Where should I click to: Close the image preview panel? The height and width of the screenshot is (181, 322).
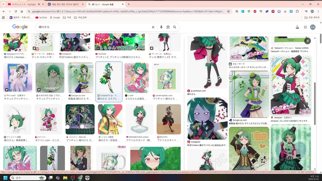click(307, 41)
